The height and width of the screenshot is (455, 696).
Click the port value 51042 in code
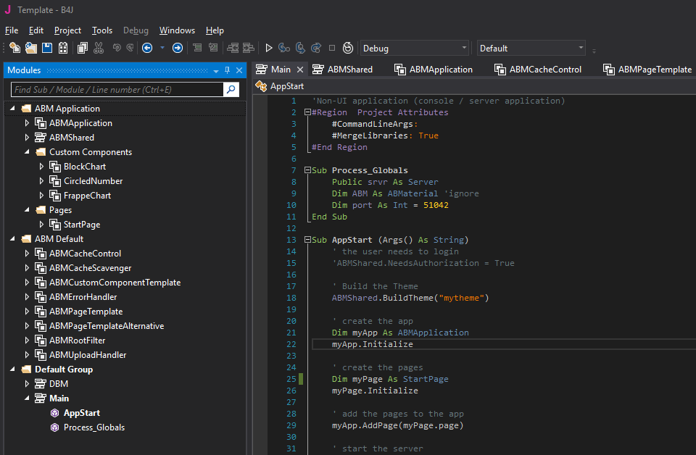(436, 205)
